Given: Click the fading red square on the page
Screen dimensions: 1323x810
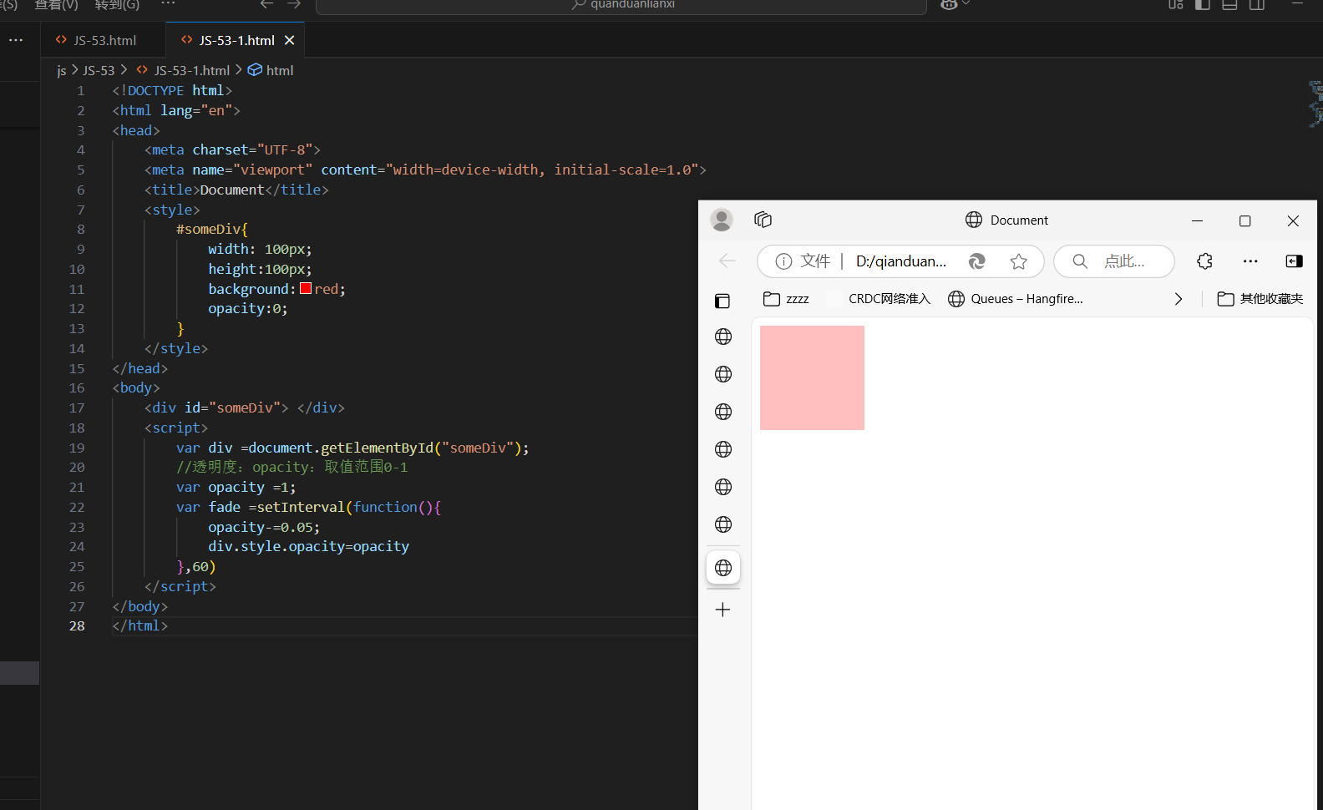Looking at the screenshot, I should coord(812,377).
